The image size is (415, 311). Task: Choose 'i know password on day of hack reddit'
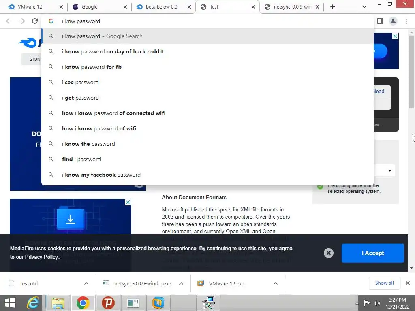[207, 51]
